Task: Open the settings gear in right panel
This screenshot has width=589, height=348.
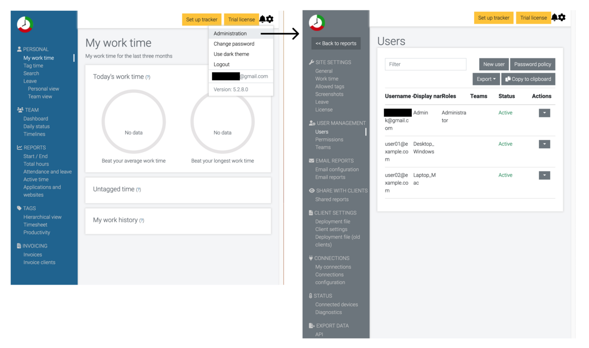Action: coord(562,18)
